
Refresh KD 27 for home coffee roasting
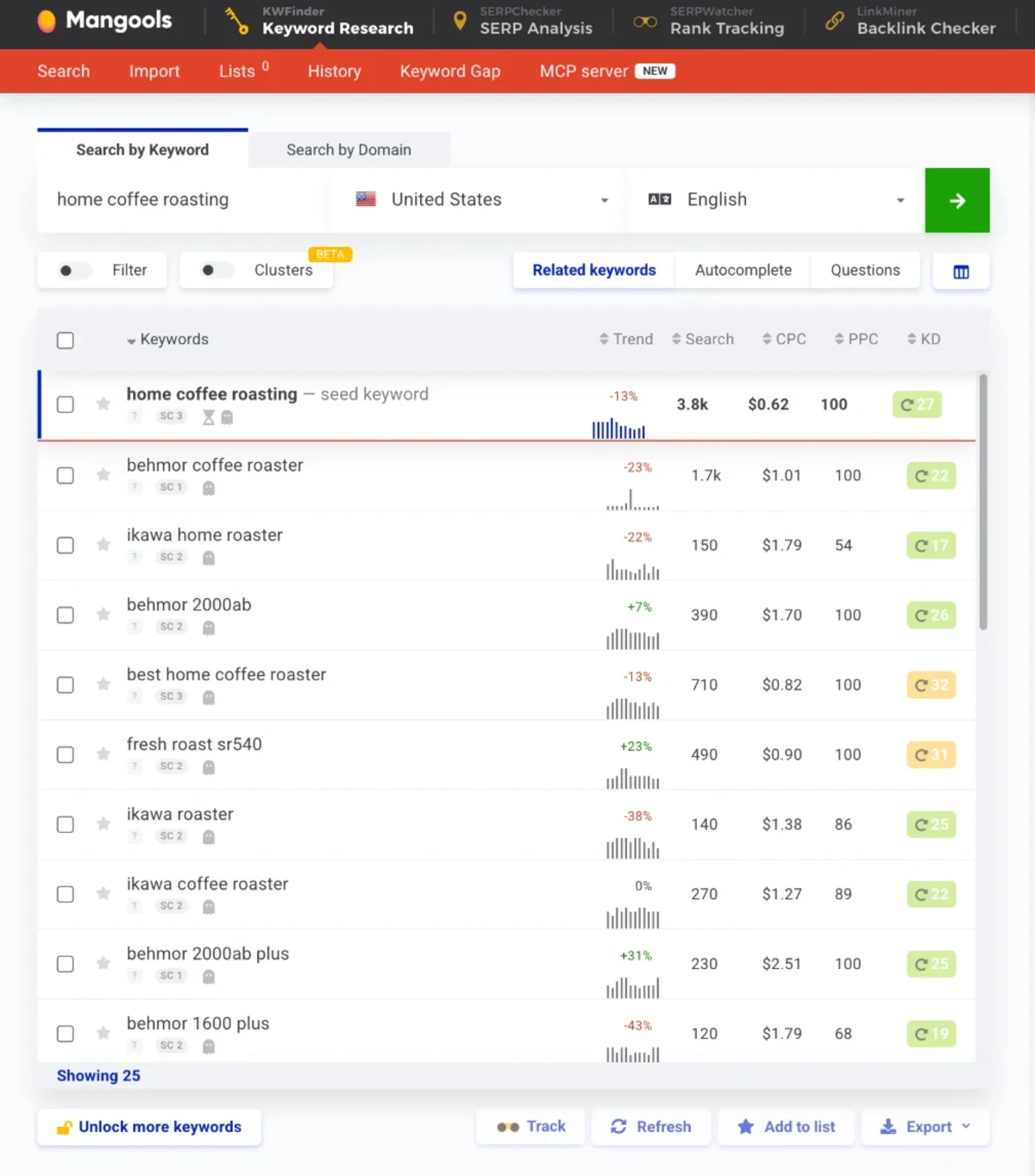[x=917, y=404]
